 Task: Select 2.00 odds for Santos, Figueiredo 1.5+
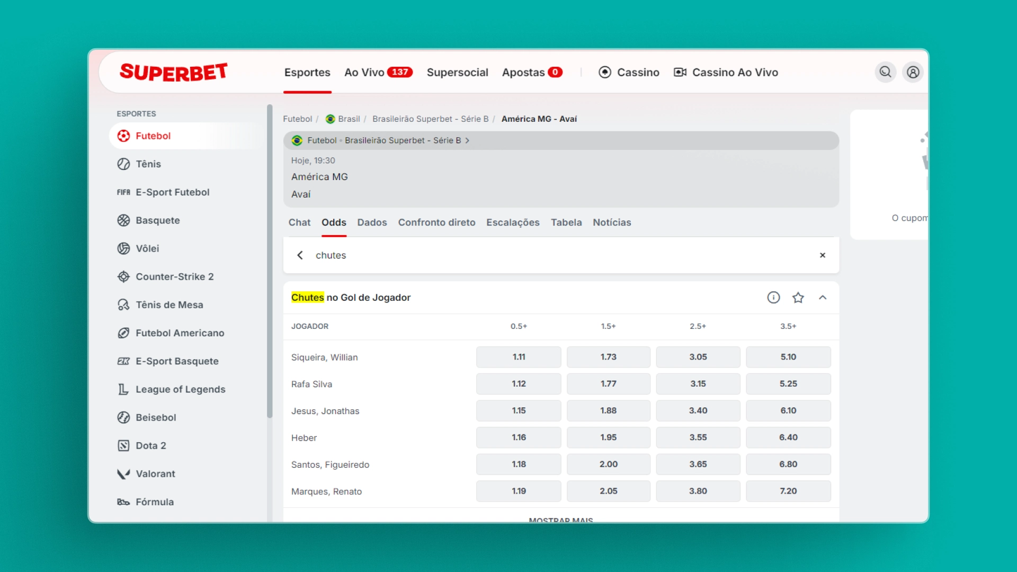(x=608, y=464)
